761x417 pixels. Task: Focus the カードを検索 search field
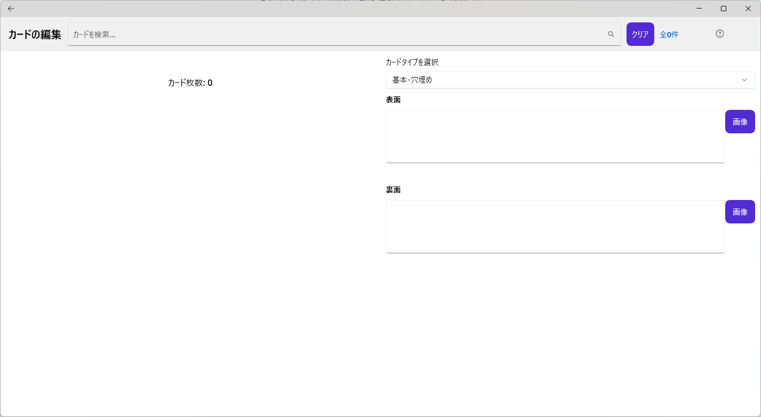(x=336, y=34)
